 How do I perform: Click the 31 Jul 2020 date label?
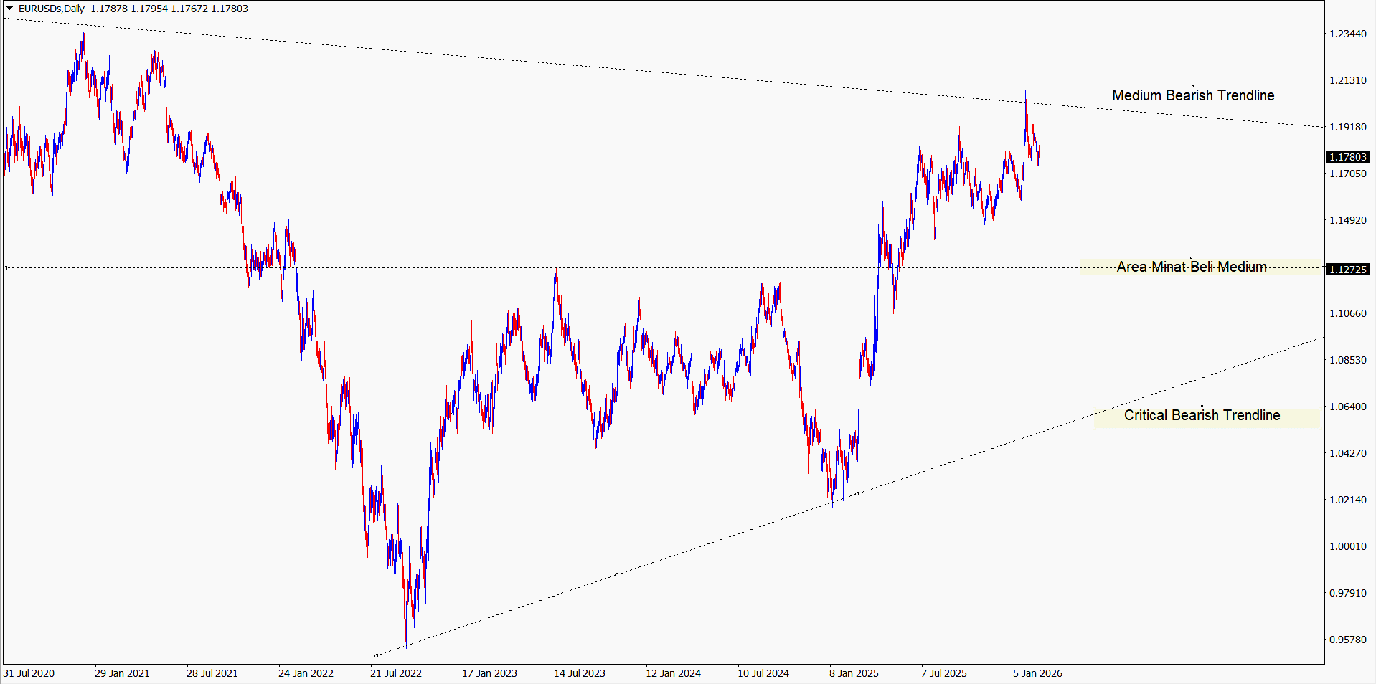[29, 673]
